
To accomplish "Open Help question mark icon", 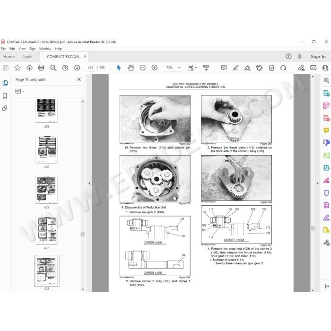I will tap(288, 56).
